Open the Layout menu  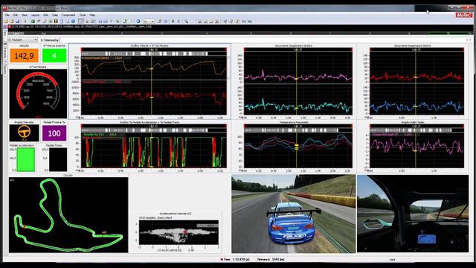35,15
